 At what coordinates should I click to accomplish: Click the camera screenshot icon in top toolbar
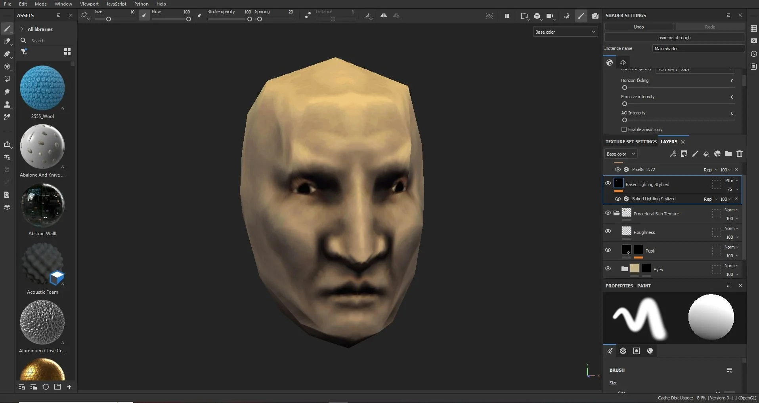(595, 16)
